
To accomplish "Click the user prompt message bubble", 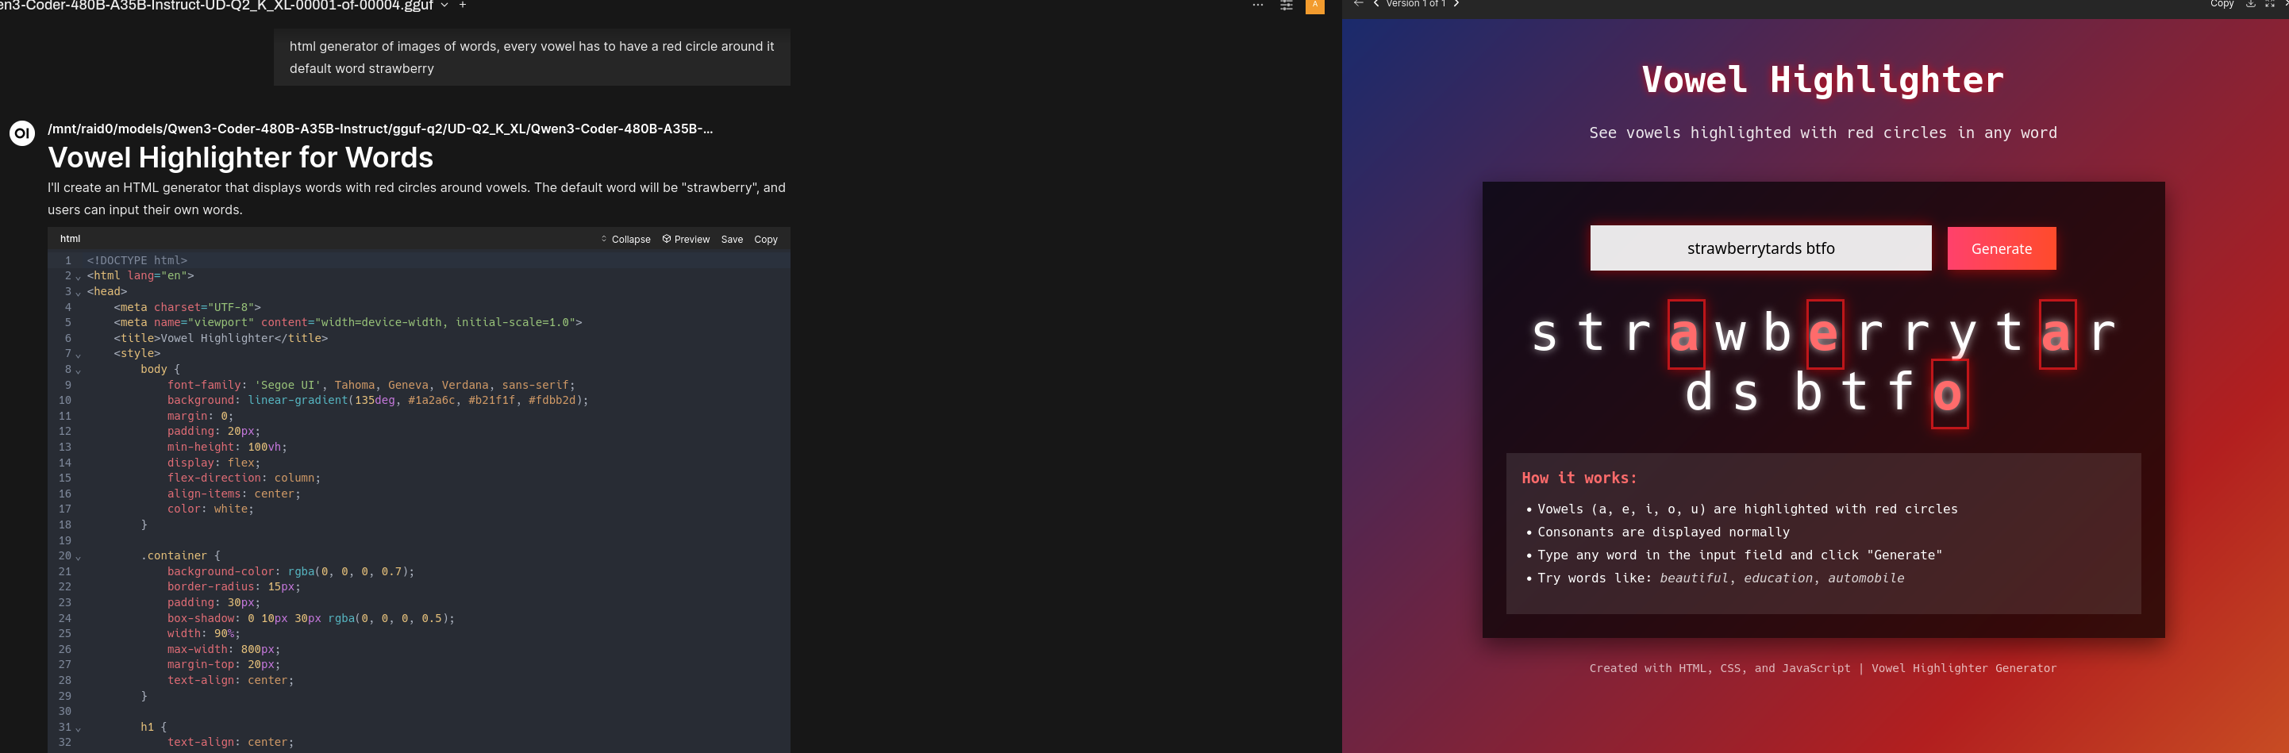I will (532, 57).
